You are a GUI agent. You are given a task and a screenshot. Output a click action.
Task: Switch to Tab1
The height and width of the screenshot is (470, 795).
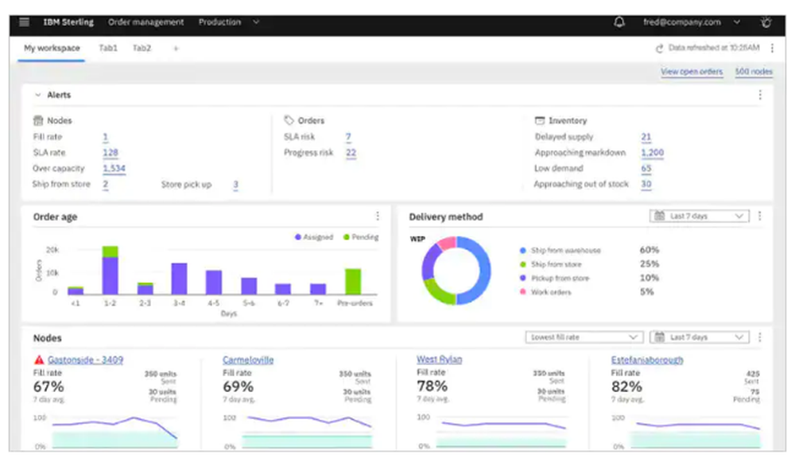[108, 49]
